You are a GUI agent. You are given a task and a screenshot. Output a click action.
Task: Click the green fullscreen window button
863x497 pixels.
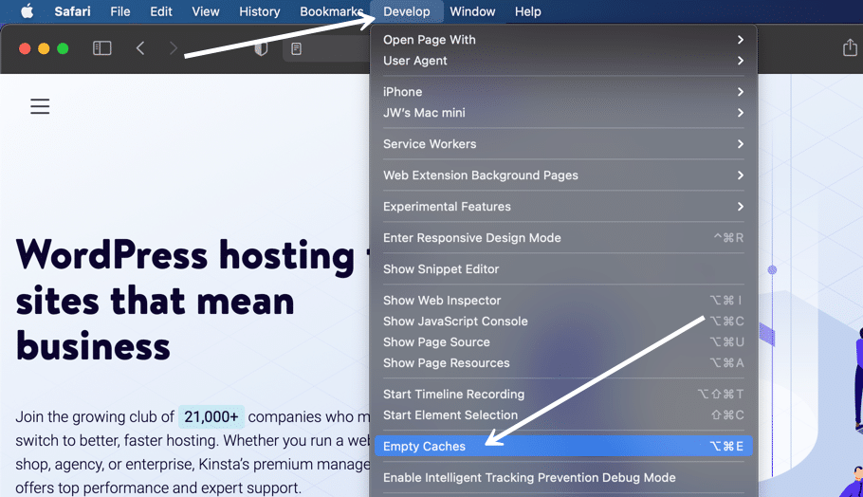click(x=63, y=48)
